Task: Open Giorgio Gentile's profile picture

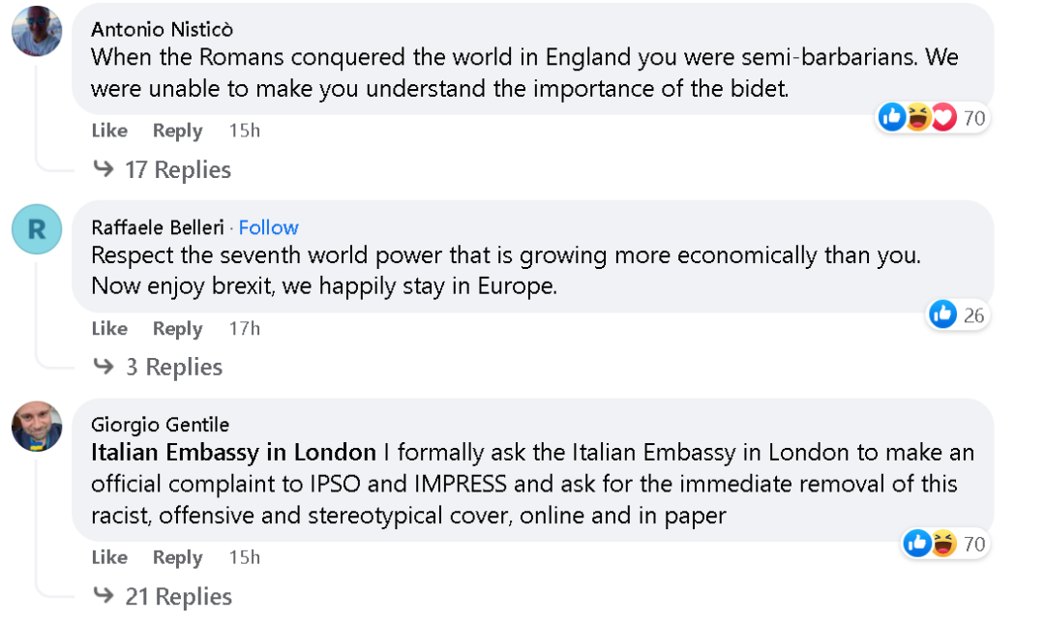Action: click(37, 426)
